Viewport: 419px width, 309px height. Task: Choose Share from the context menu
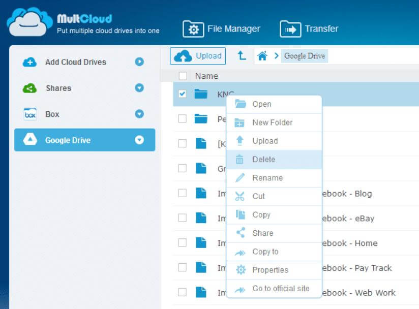[x=274, y=233]
